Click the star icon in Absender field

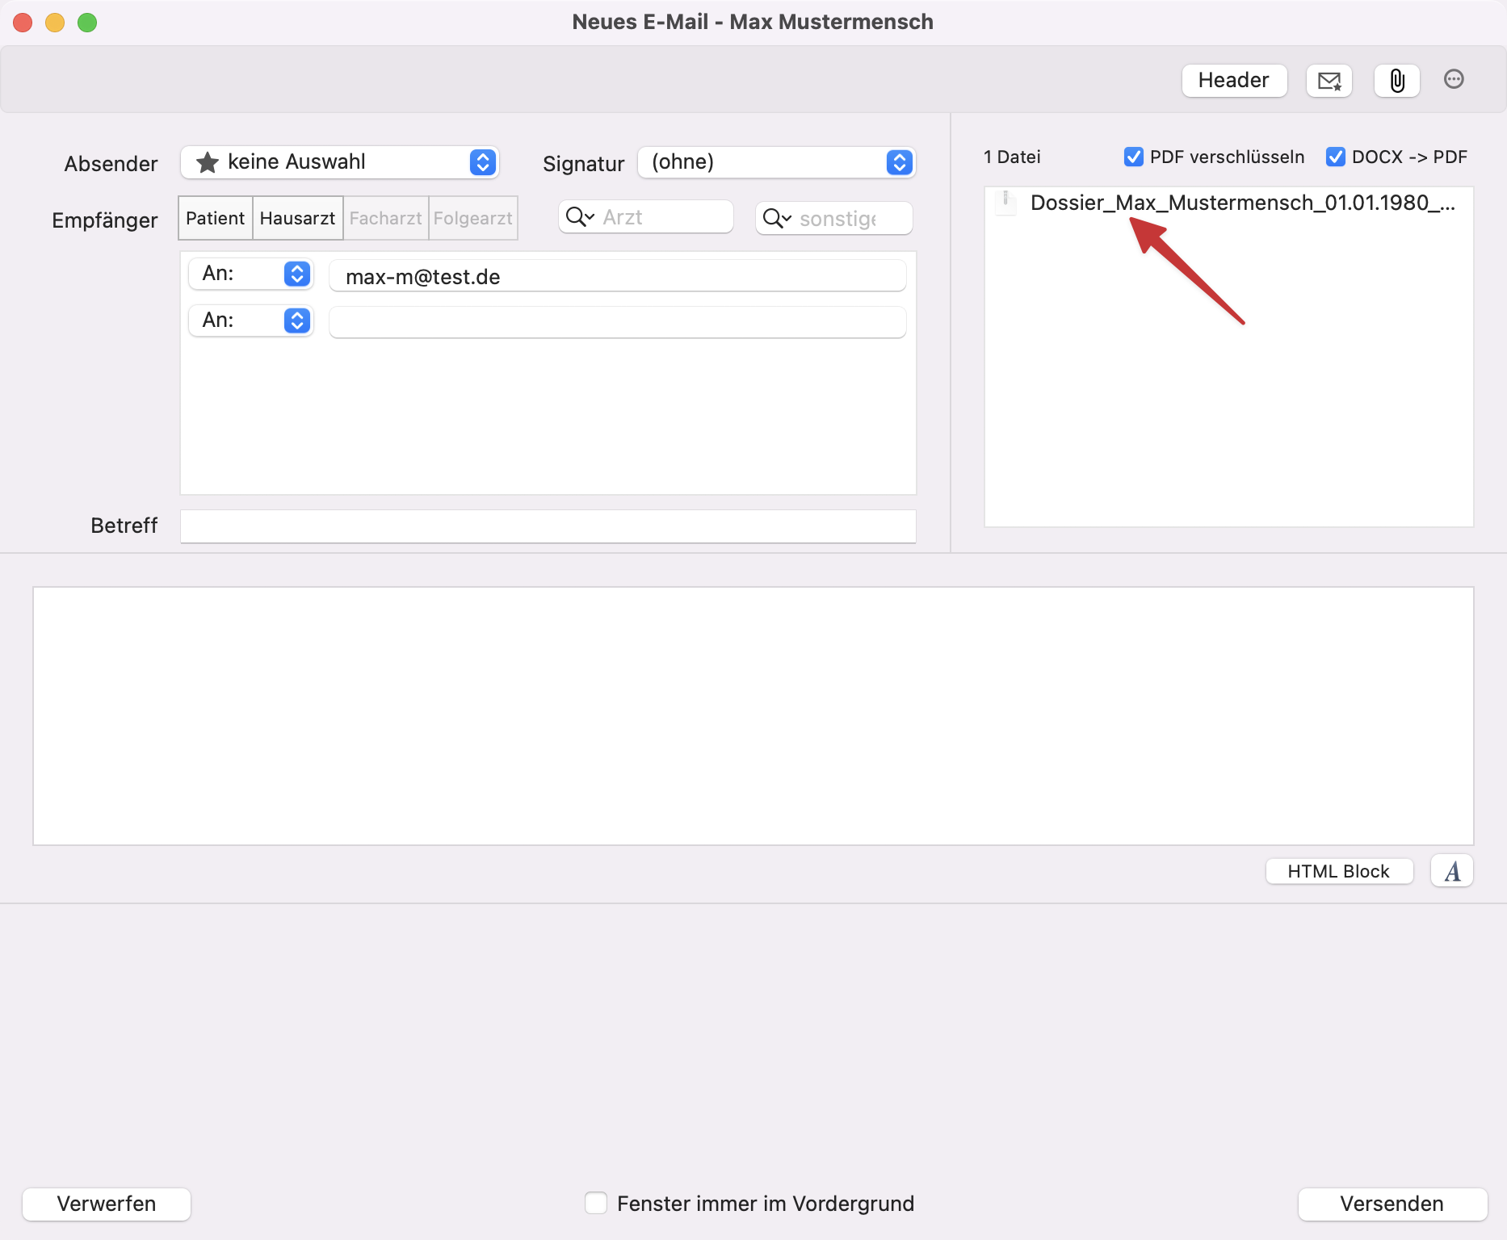click(x=208, y=162)
